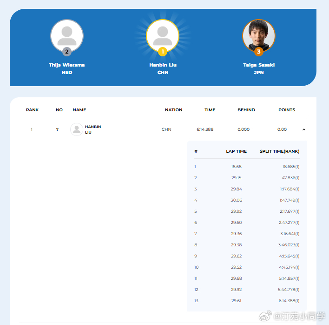Viewport: 329px width, 325px height.
Task: Click the gold rank 1 badge
Action: click(163, 52)
